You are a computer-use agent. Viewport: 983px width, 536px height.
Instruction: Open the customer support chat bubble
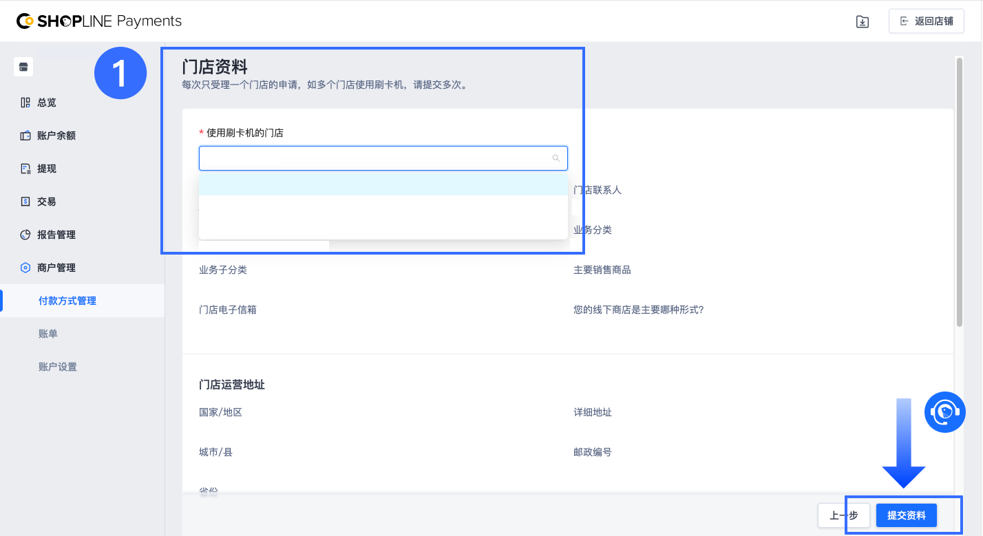tap(945, 412)
